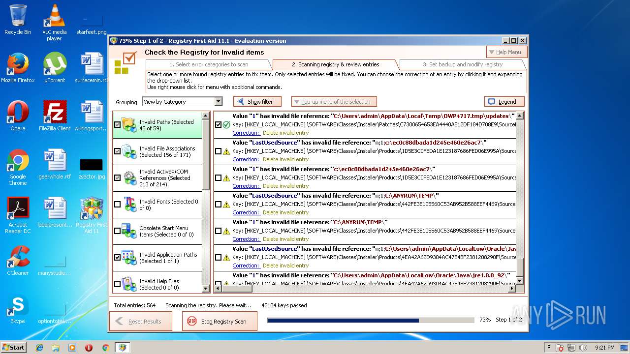Open the Help Menu dropdown
Screen dimensions: 630x354
point(507,52)
